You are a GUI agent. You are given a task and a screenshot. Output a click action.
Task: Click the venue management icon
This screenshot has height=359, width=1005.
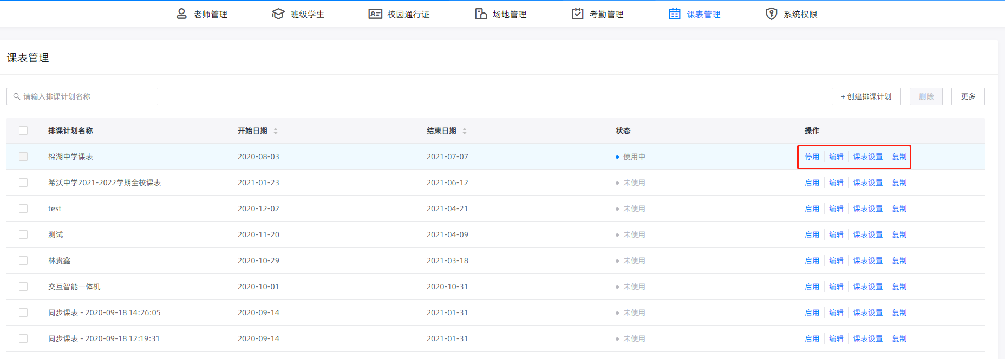pyautogui.click(x=481, y=14)
